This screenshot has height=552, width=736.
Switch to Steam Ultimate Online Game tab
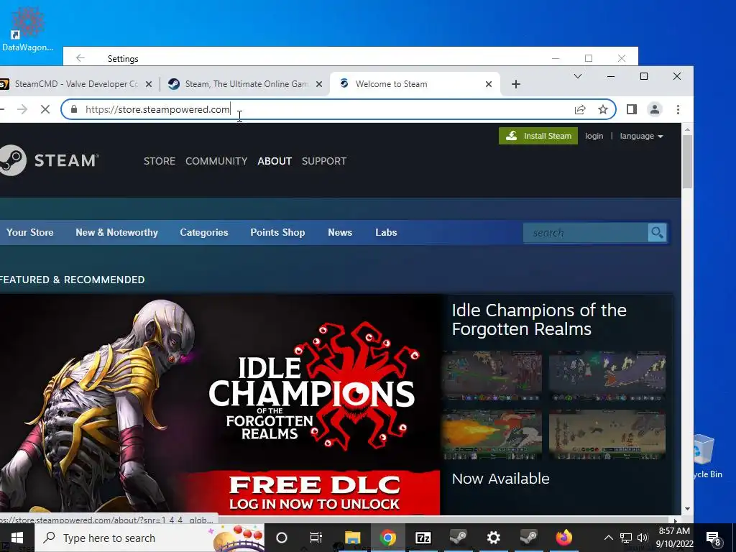point(245,84)
